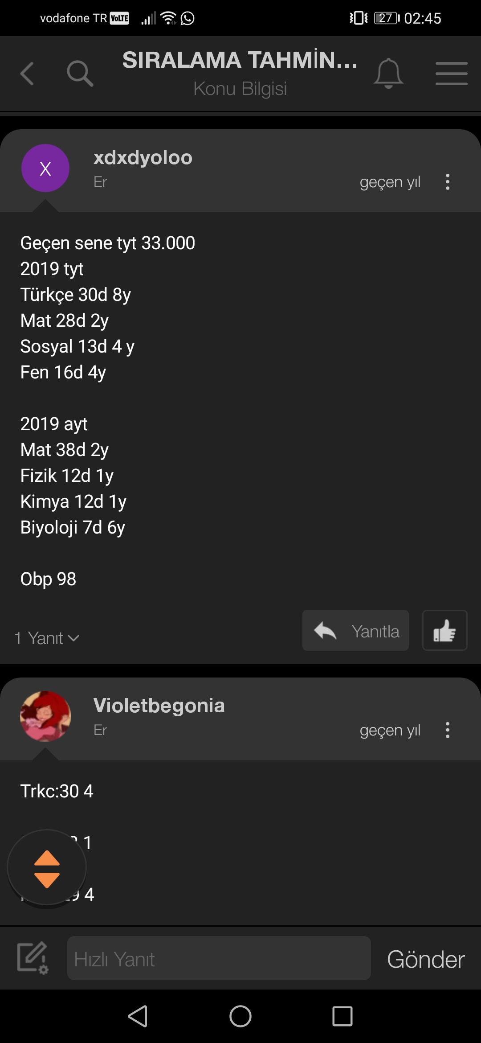Open the Violetbegonia username link
The width and height of the screenshot is (481, 1043).
pyautogui.click(x=159, y=706)
